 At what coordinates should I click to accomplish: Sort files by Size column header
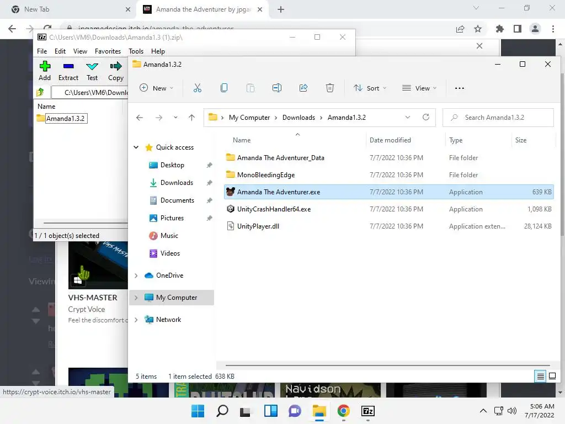[521, 140]
